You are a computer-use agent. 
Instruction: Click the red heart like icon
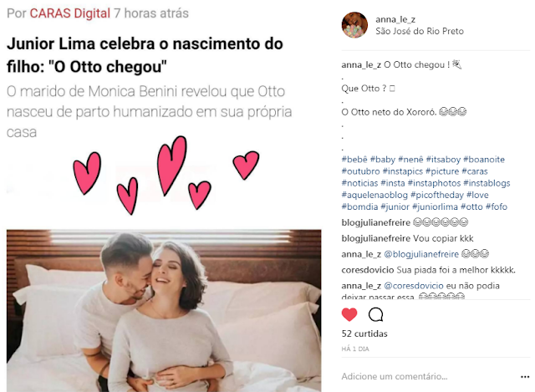(x=349, y=314)
